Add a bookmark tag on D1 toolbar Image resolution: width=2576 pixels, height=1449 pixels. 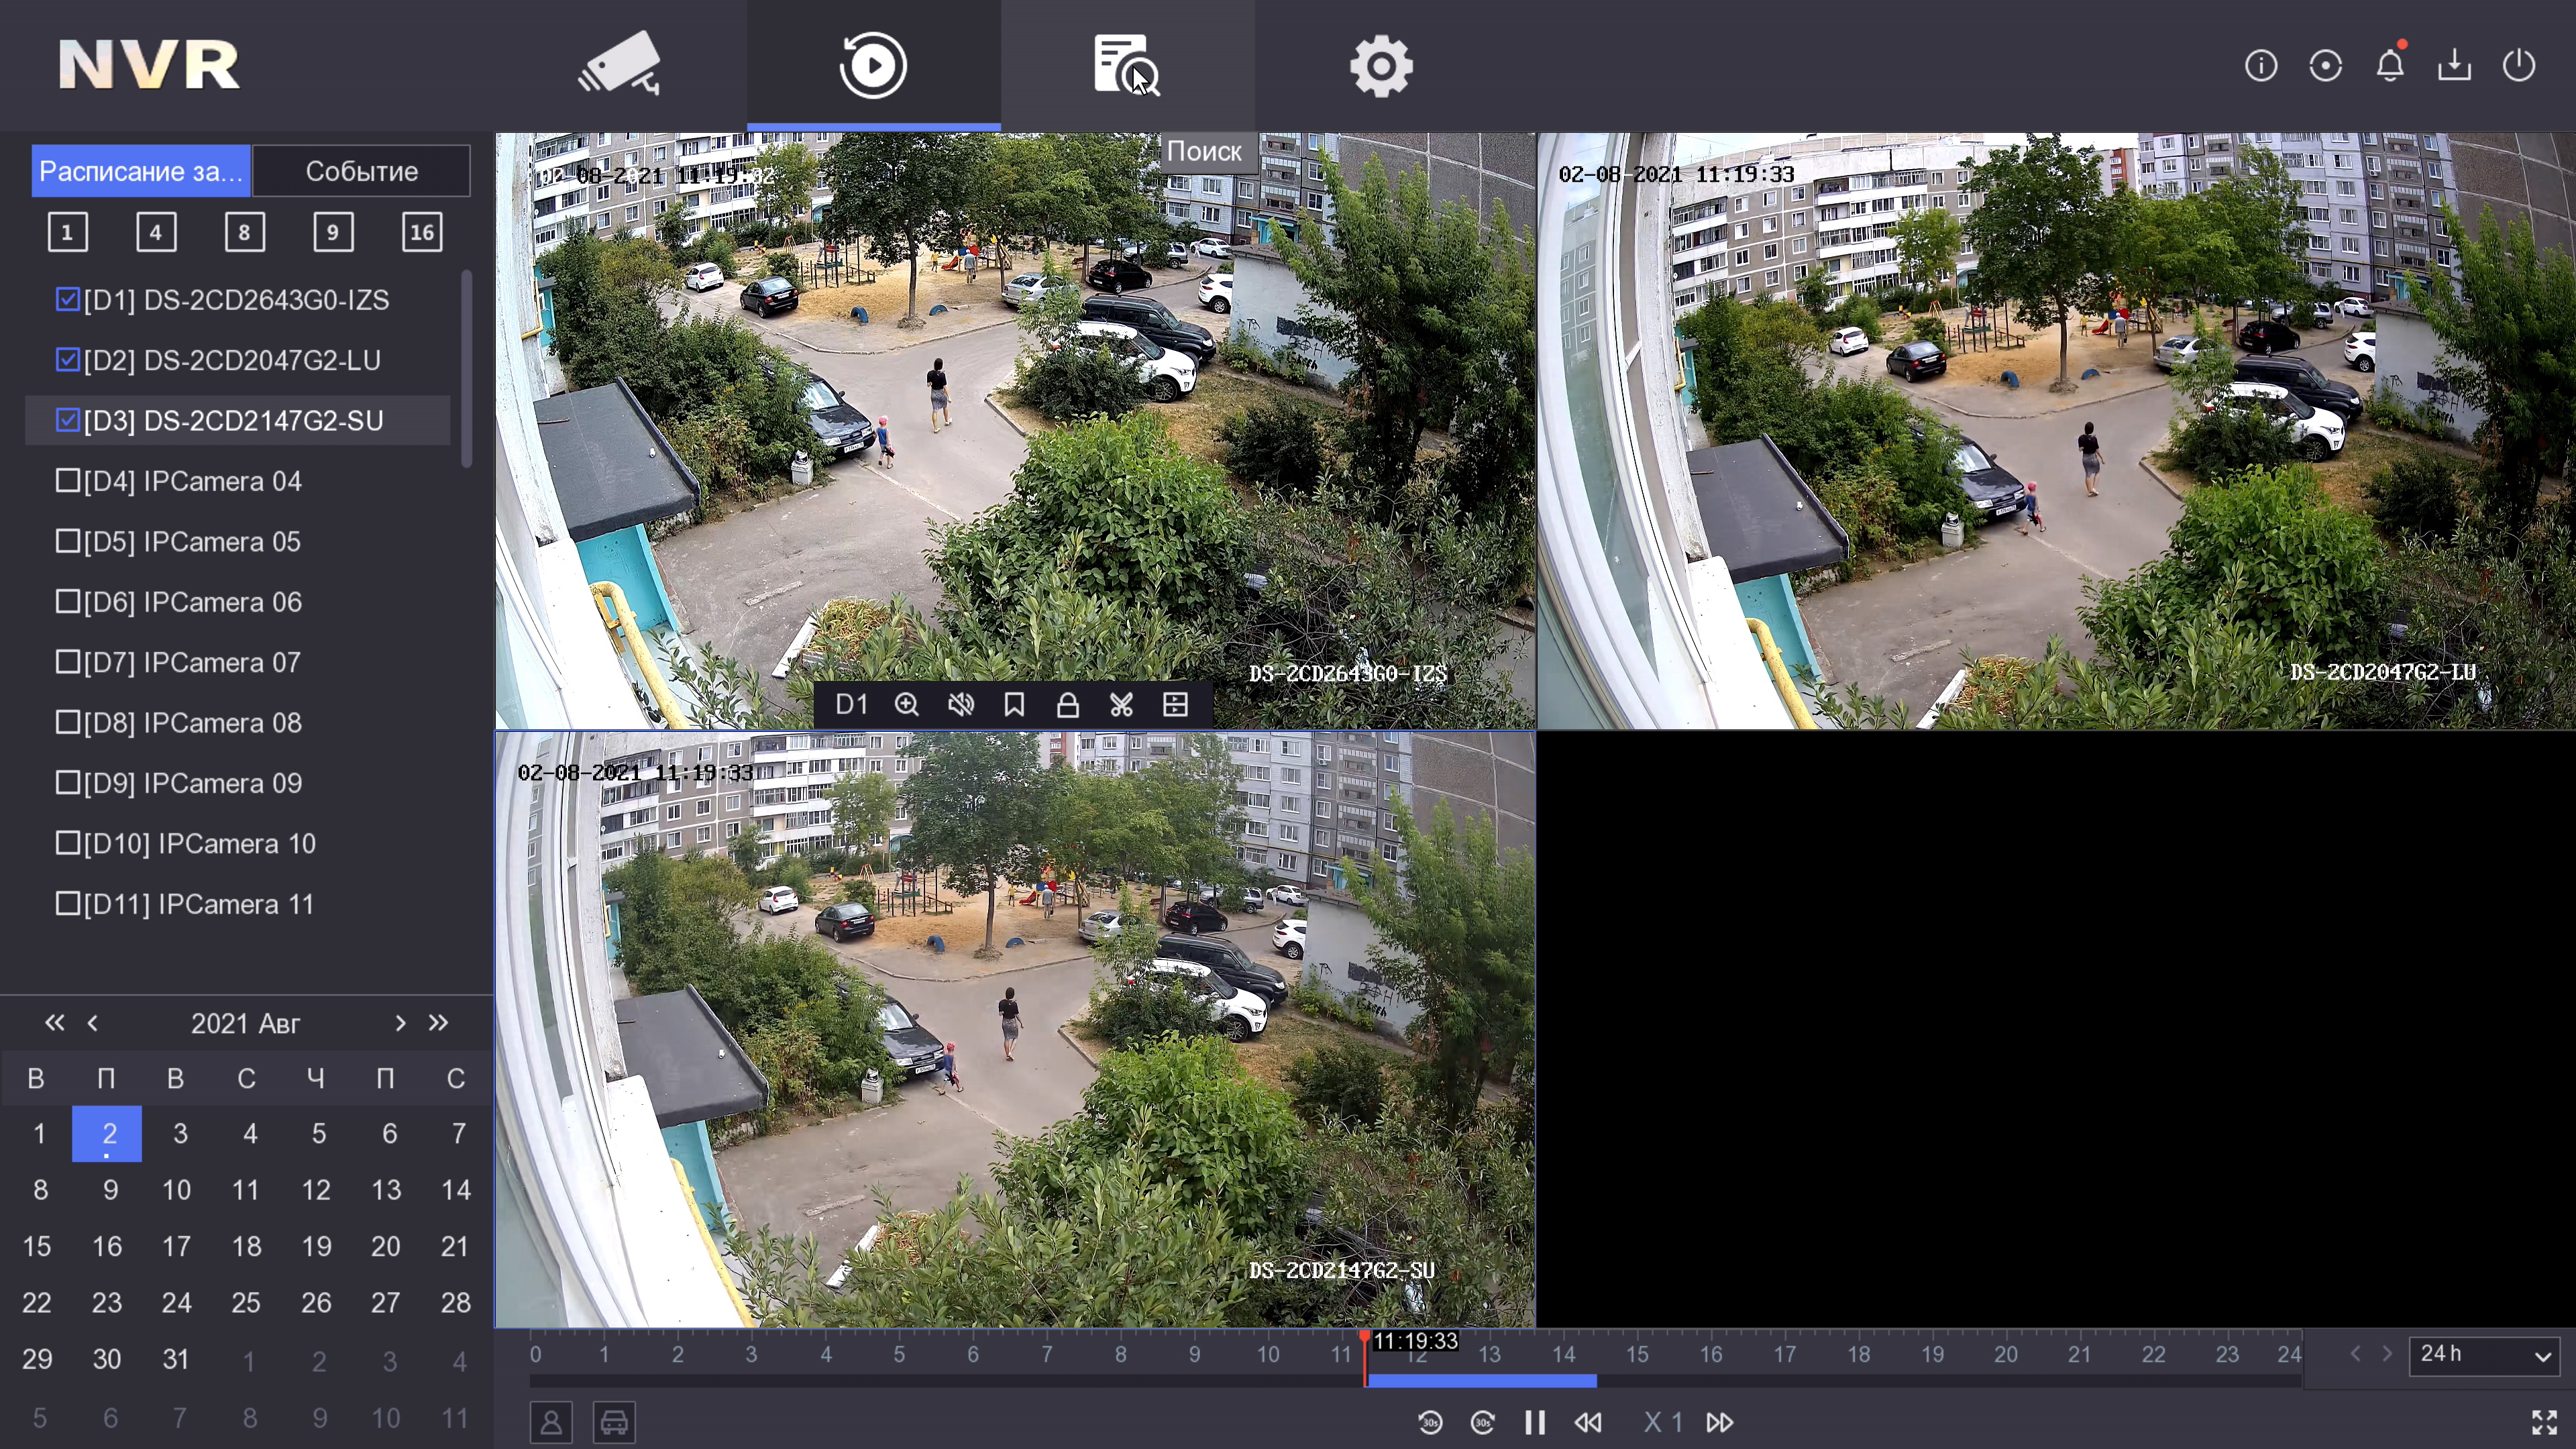tap(1014, 705)
